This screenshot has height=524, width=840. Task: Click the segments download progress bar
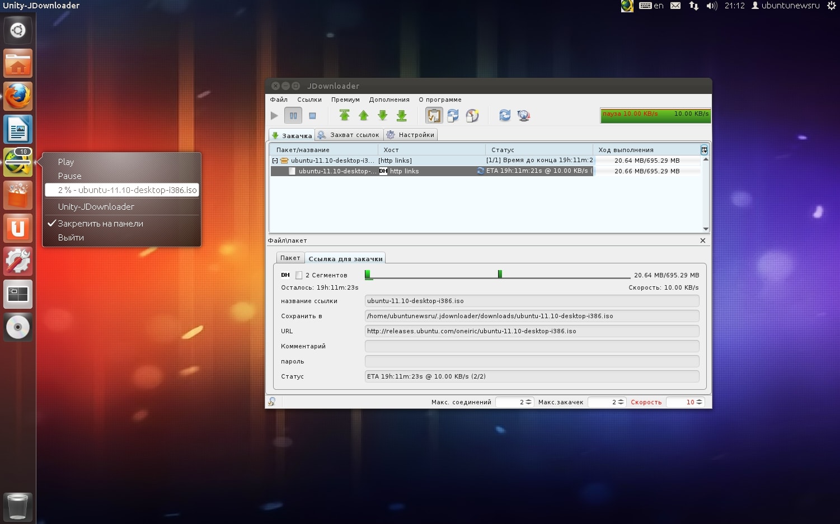498,275
